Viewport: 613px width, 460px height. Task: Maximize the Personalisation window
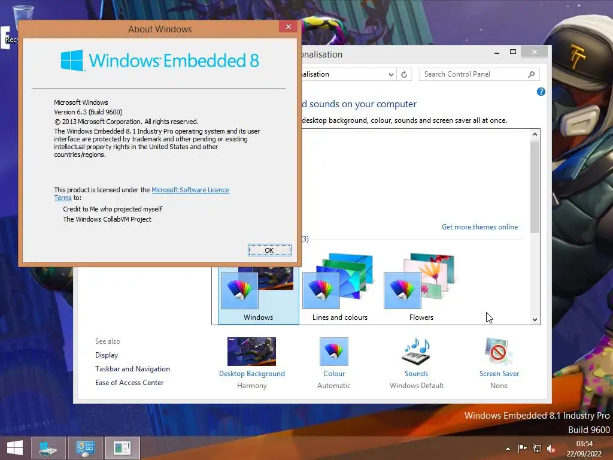click(x=513, y=52)
